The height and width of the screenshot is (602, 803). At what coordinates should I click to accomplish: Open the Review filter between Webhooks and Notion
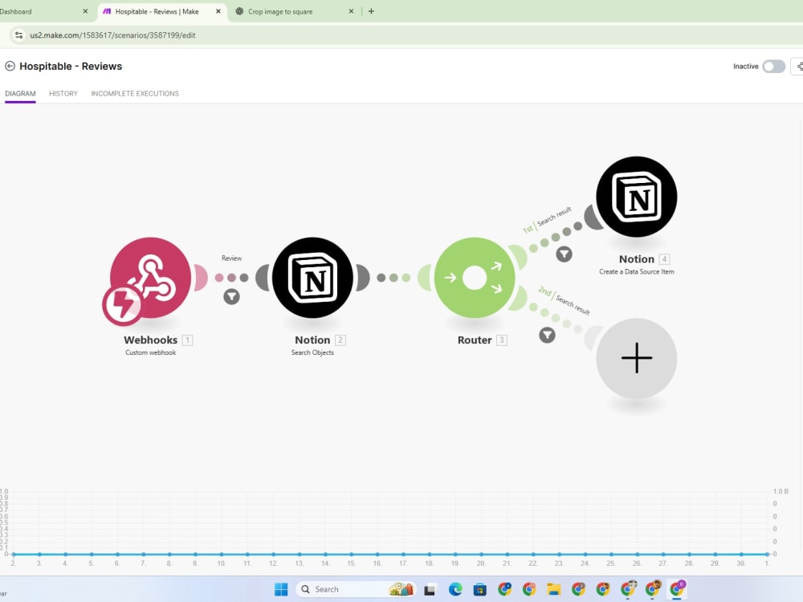tap(231, 296)
